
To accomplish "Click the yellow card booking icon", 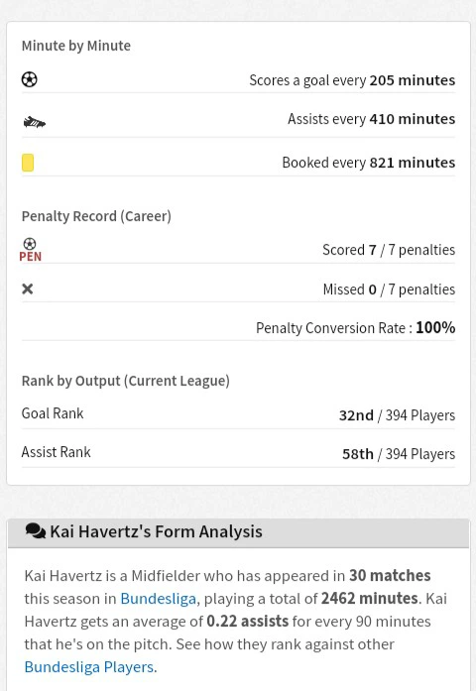I will 28,163.
